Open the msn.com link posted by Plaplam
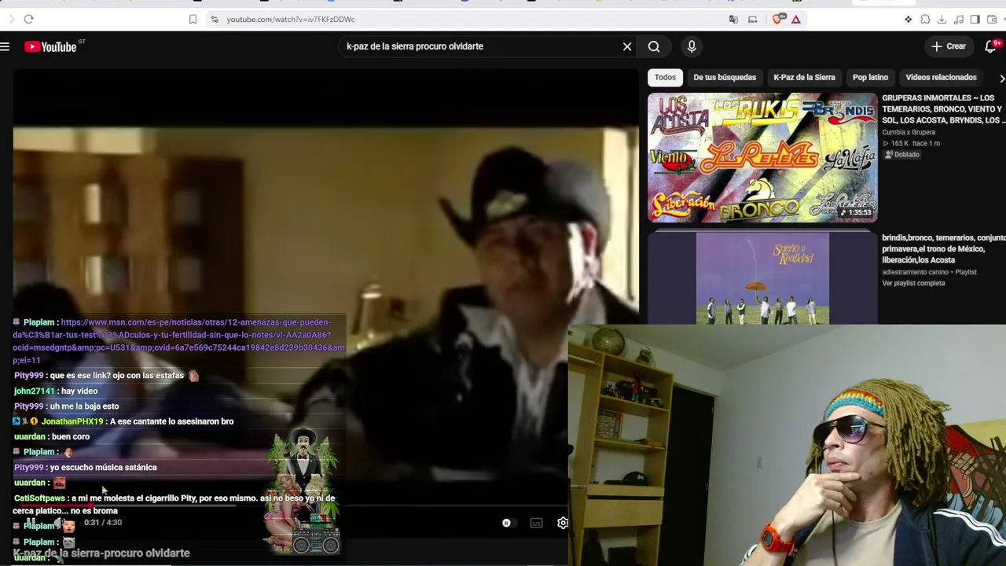 pyautogui.click(x=178, y=341)
